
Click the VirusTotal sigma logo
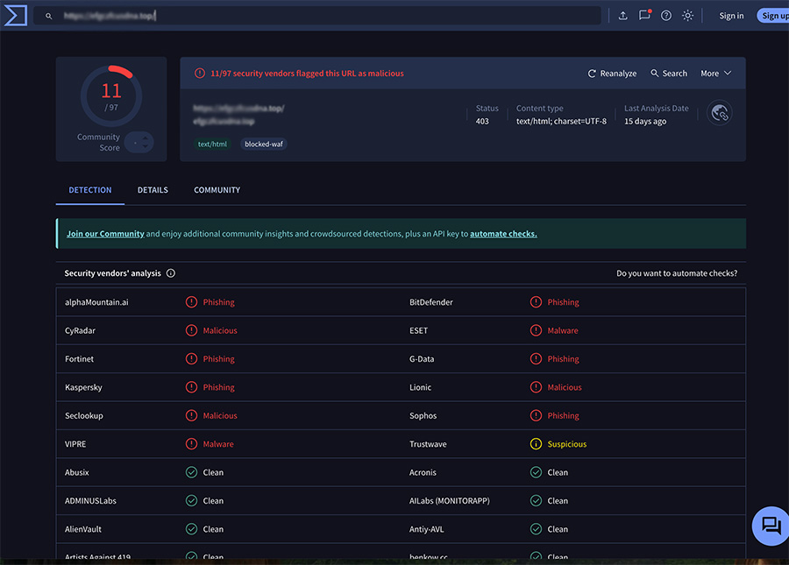click(15, 16)
